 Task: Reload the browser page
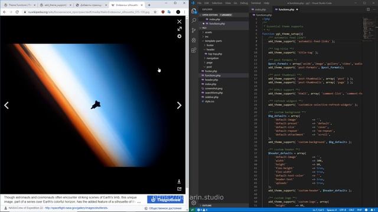17,12
